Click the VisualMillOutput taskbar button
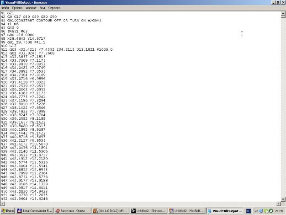286x215 pixels. [225, 211]
